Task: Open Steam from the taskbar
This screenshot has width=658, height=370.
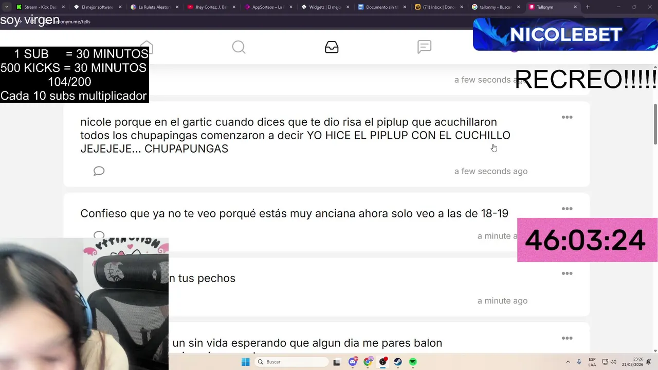Action: pos(398,362)
